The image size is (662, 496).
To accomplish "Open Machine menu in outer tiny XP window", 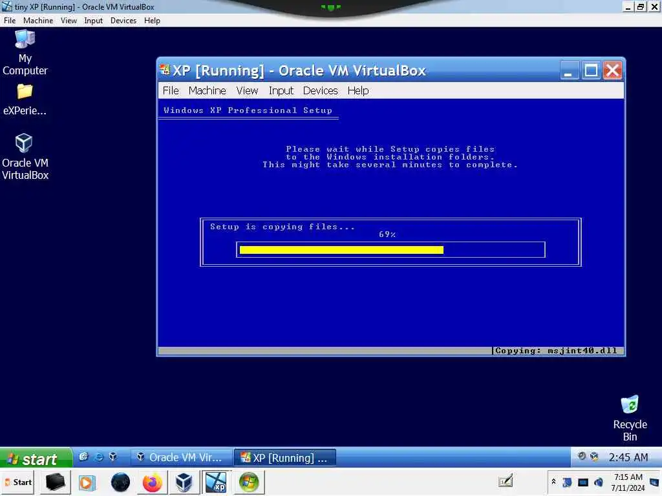I will click(x=38, y=21).
